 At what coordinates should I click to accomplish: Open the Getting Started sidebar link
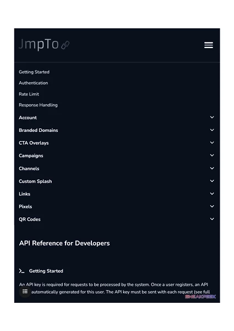click(34, 72)
